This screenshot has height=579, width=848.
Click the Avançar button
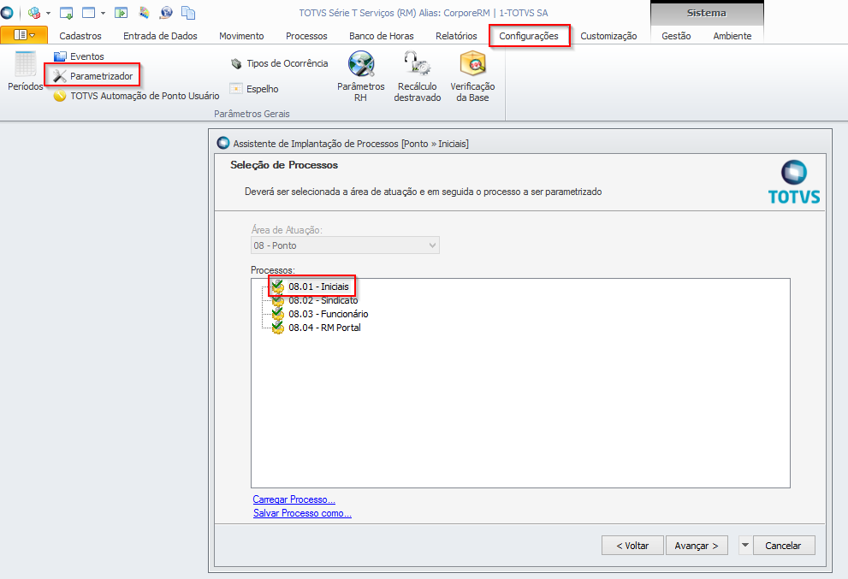click(696, 546)
